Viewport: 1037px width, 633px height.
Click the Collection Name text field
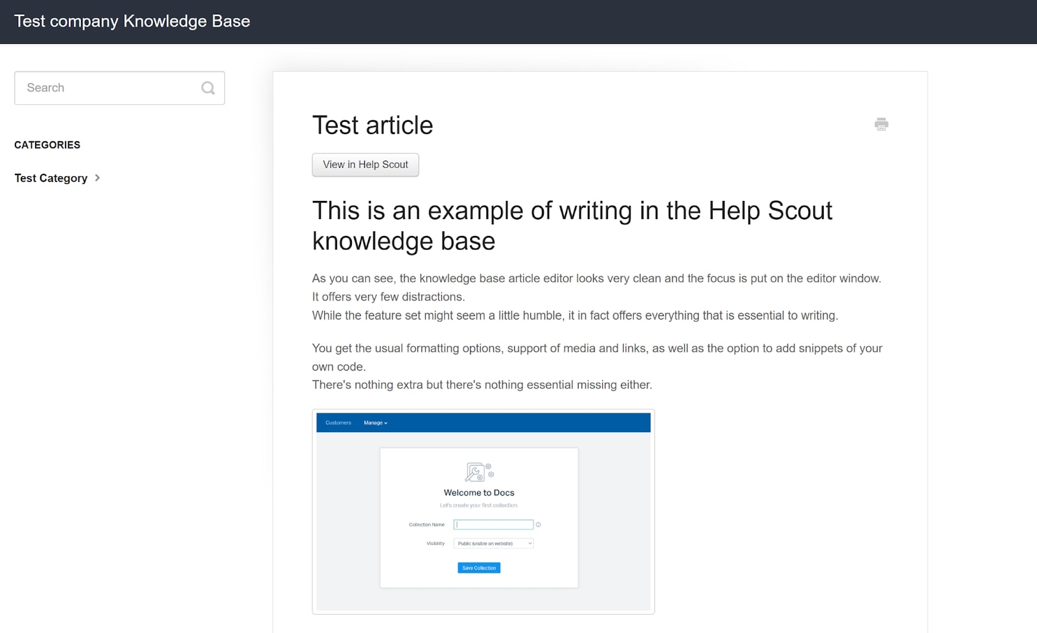(493, 524)
